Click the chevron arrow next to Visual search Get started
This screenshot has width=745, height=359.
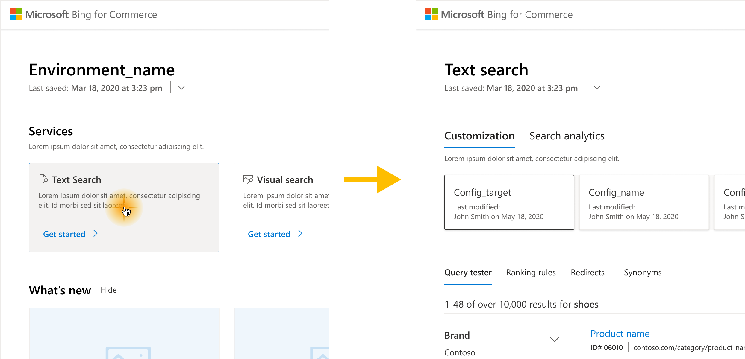pos(300,234)
